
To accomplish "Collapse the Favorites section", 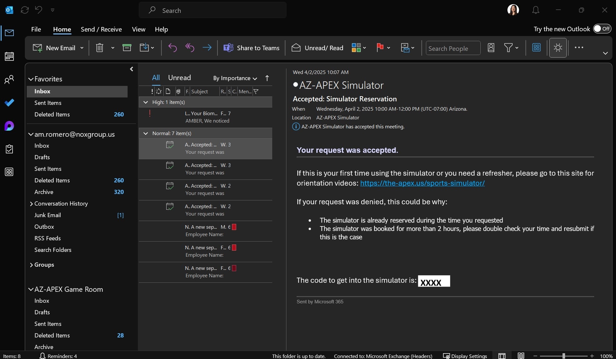I will (x=31, y=79).
